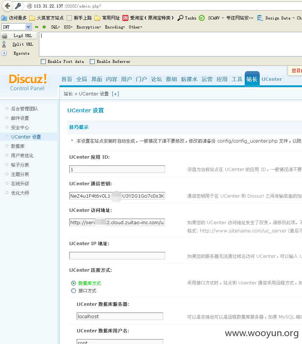Open 用户表优化 in the sidebar
The width and height of the screenshot is (302, 344).
[x=22, y=156]
